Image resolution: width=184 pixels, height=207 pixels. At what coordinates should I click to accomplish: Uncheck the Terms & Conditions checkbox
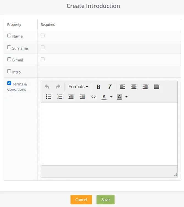coord(9,83)
